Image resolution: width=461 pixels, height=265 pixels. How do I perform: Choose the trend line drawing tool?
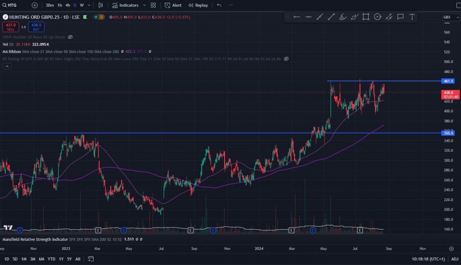click(x=331, y=17)
